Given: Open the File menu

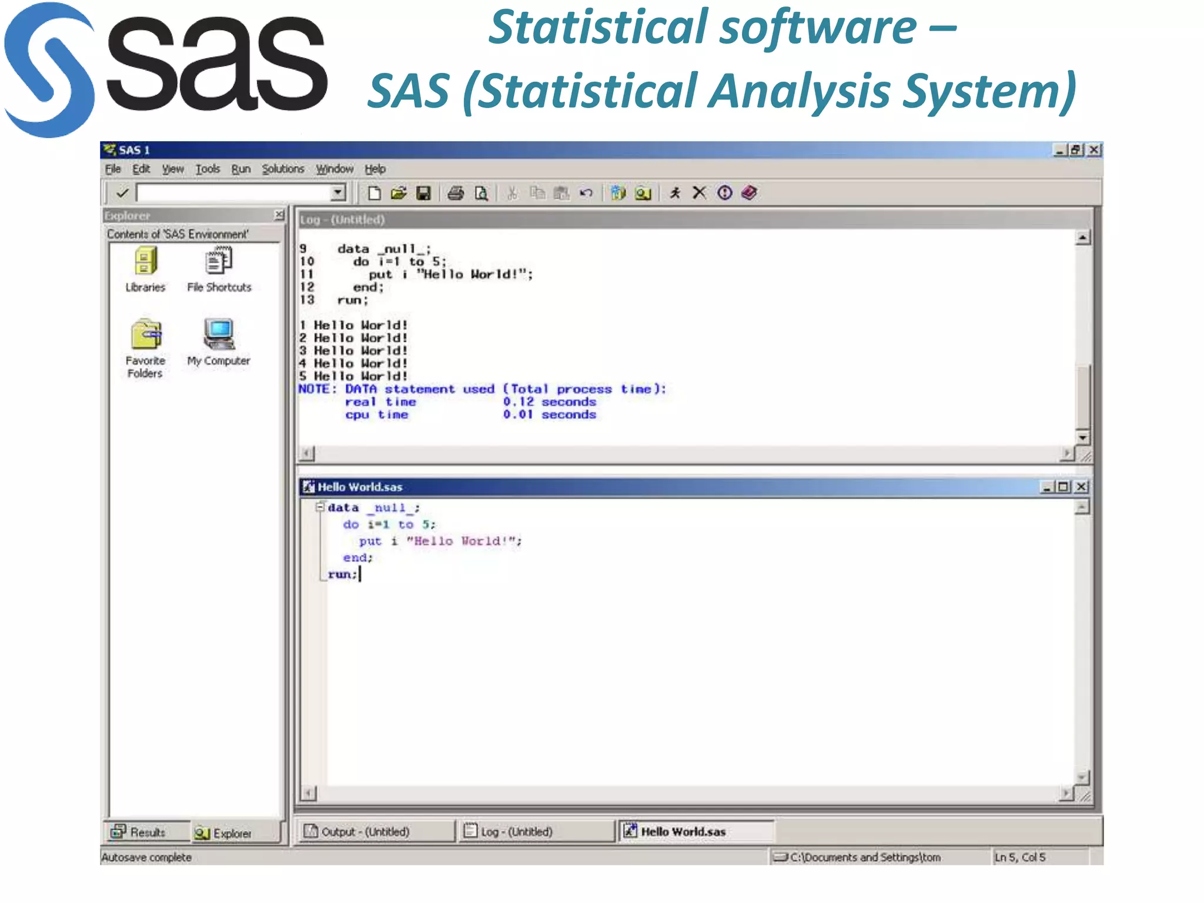Looking at the screenshot, I should [x=113, y=169].
